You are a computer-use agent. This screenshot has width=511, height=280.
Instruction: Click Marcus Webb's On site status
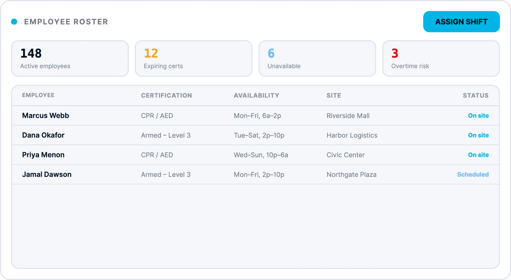478,115
